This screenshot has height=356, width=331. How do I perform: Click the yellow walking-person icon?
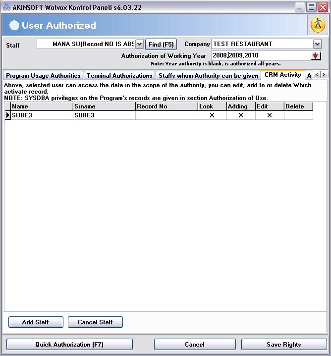pos(318,25)
